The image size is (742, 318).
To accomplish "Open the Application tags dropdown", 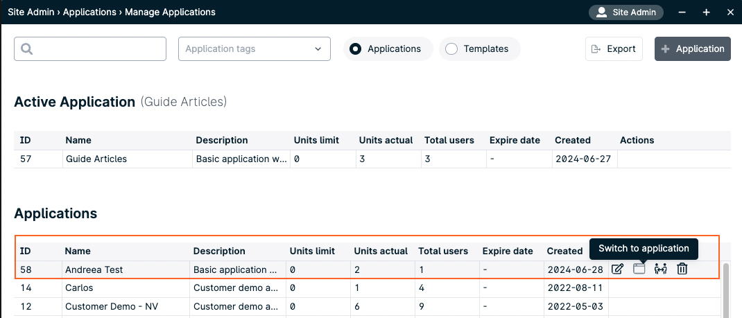I will point(254,48).
